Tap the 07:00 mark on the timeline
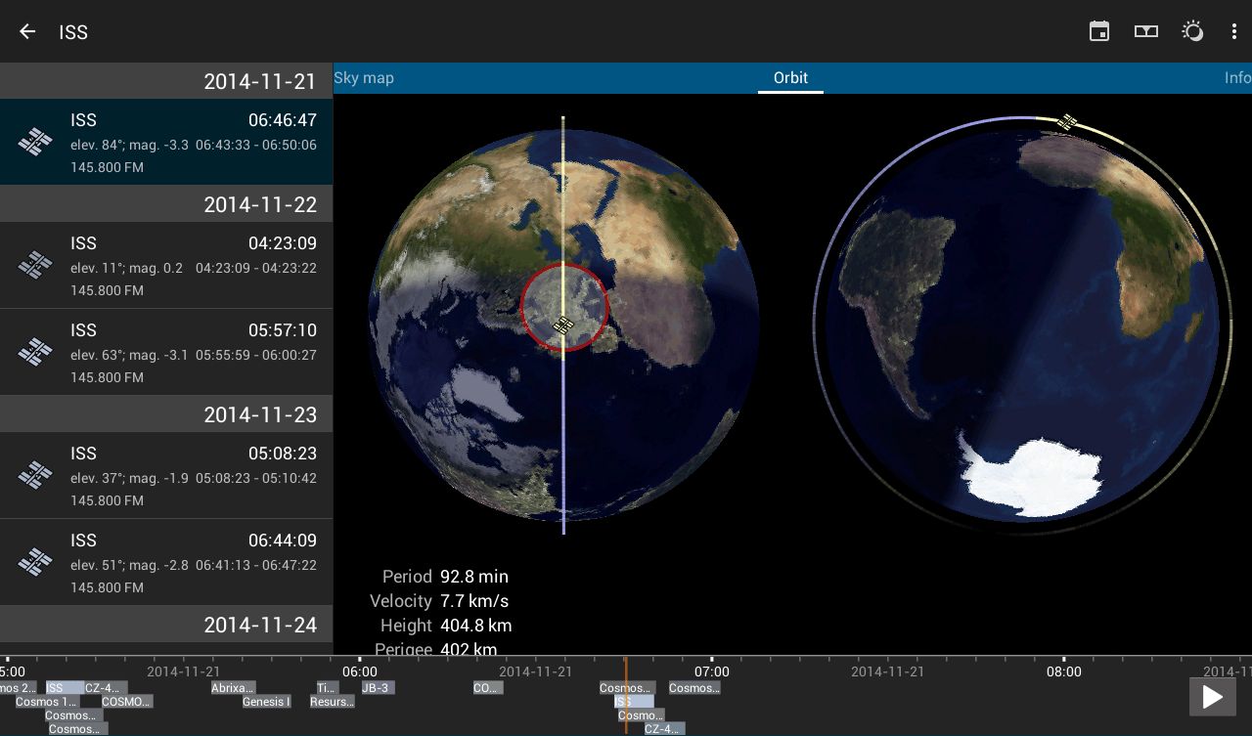The image size is (1252, 736). (712, 671)
